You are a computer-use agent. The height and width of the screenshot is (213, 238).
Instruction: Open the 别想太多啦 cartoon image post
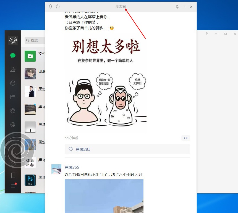point(106,83)
